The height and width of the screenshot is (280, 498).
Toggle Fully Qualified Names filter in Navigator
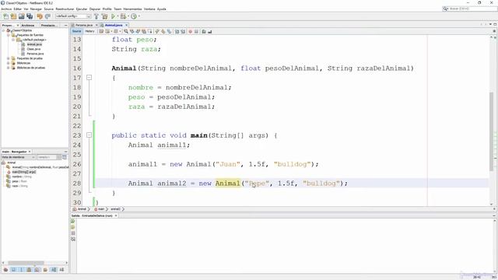[x=45, y=270]
